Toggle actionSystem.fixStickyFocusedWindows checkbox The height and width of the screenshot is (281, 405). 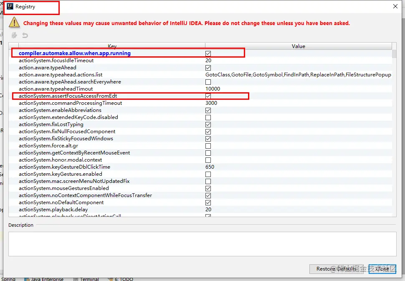208,139
